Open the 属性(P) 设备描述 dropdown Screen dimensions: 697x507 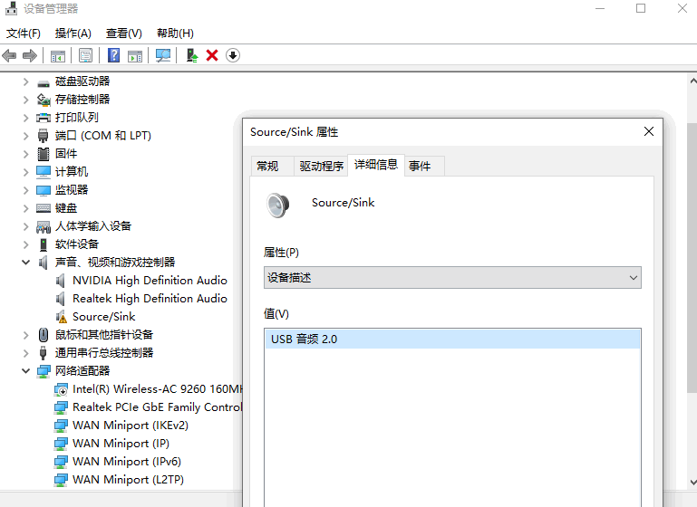[452, 277]
